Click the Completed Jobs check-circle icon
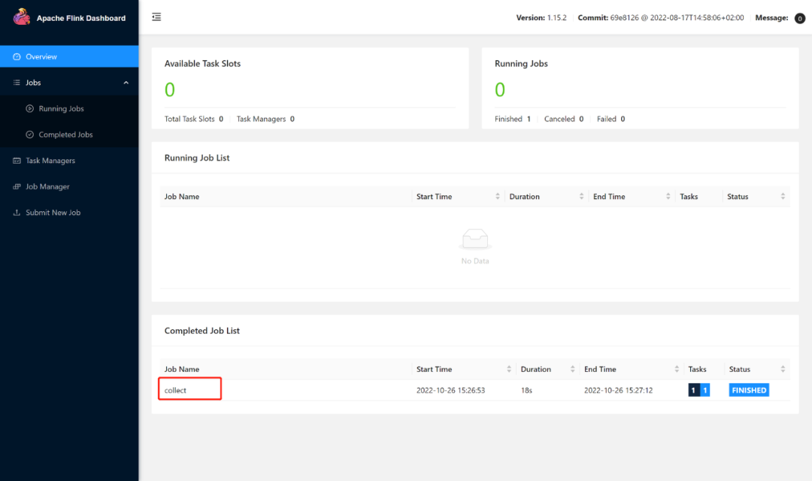The width and height of the screenshot is (812, 481). (29, 134)
